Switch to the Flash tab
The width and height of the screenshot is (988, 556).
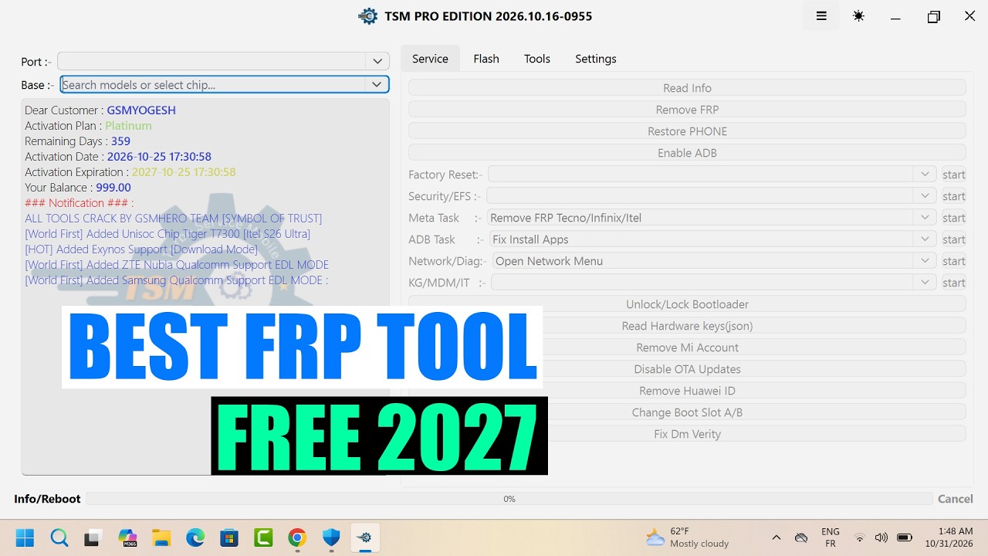tap(486, 59)
